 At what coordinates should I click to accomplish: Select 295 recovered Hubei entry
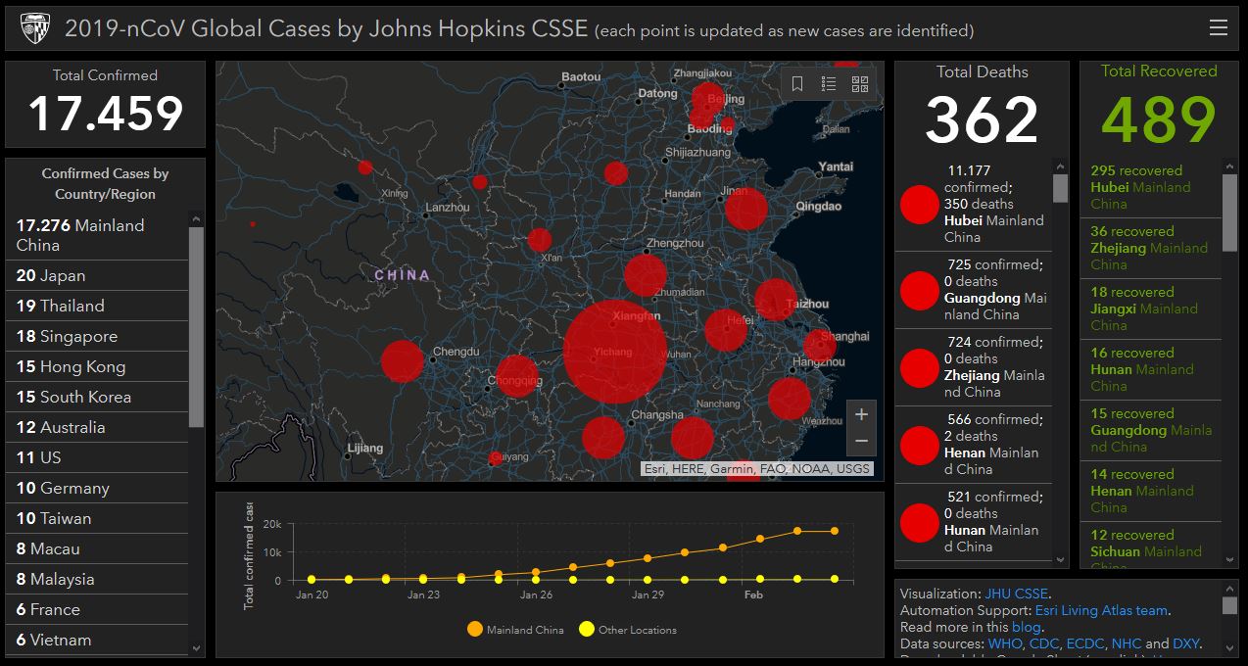1153,187
